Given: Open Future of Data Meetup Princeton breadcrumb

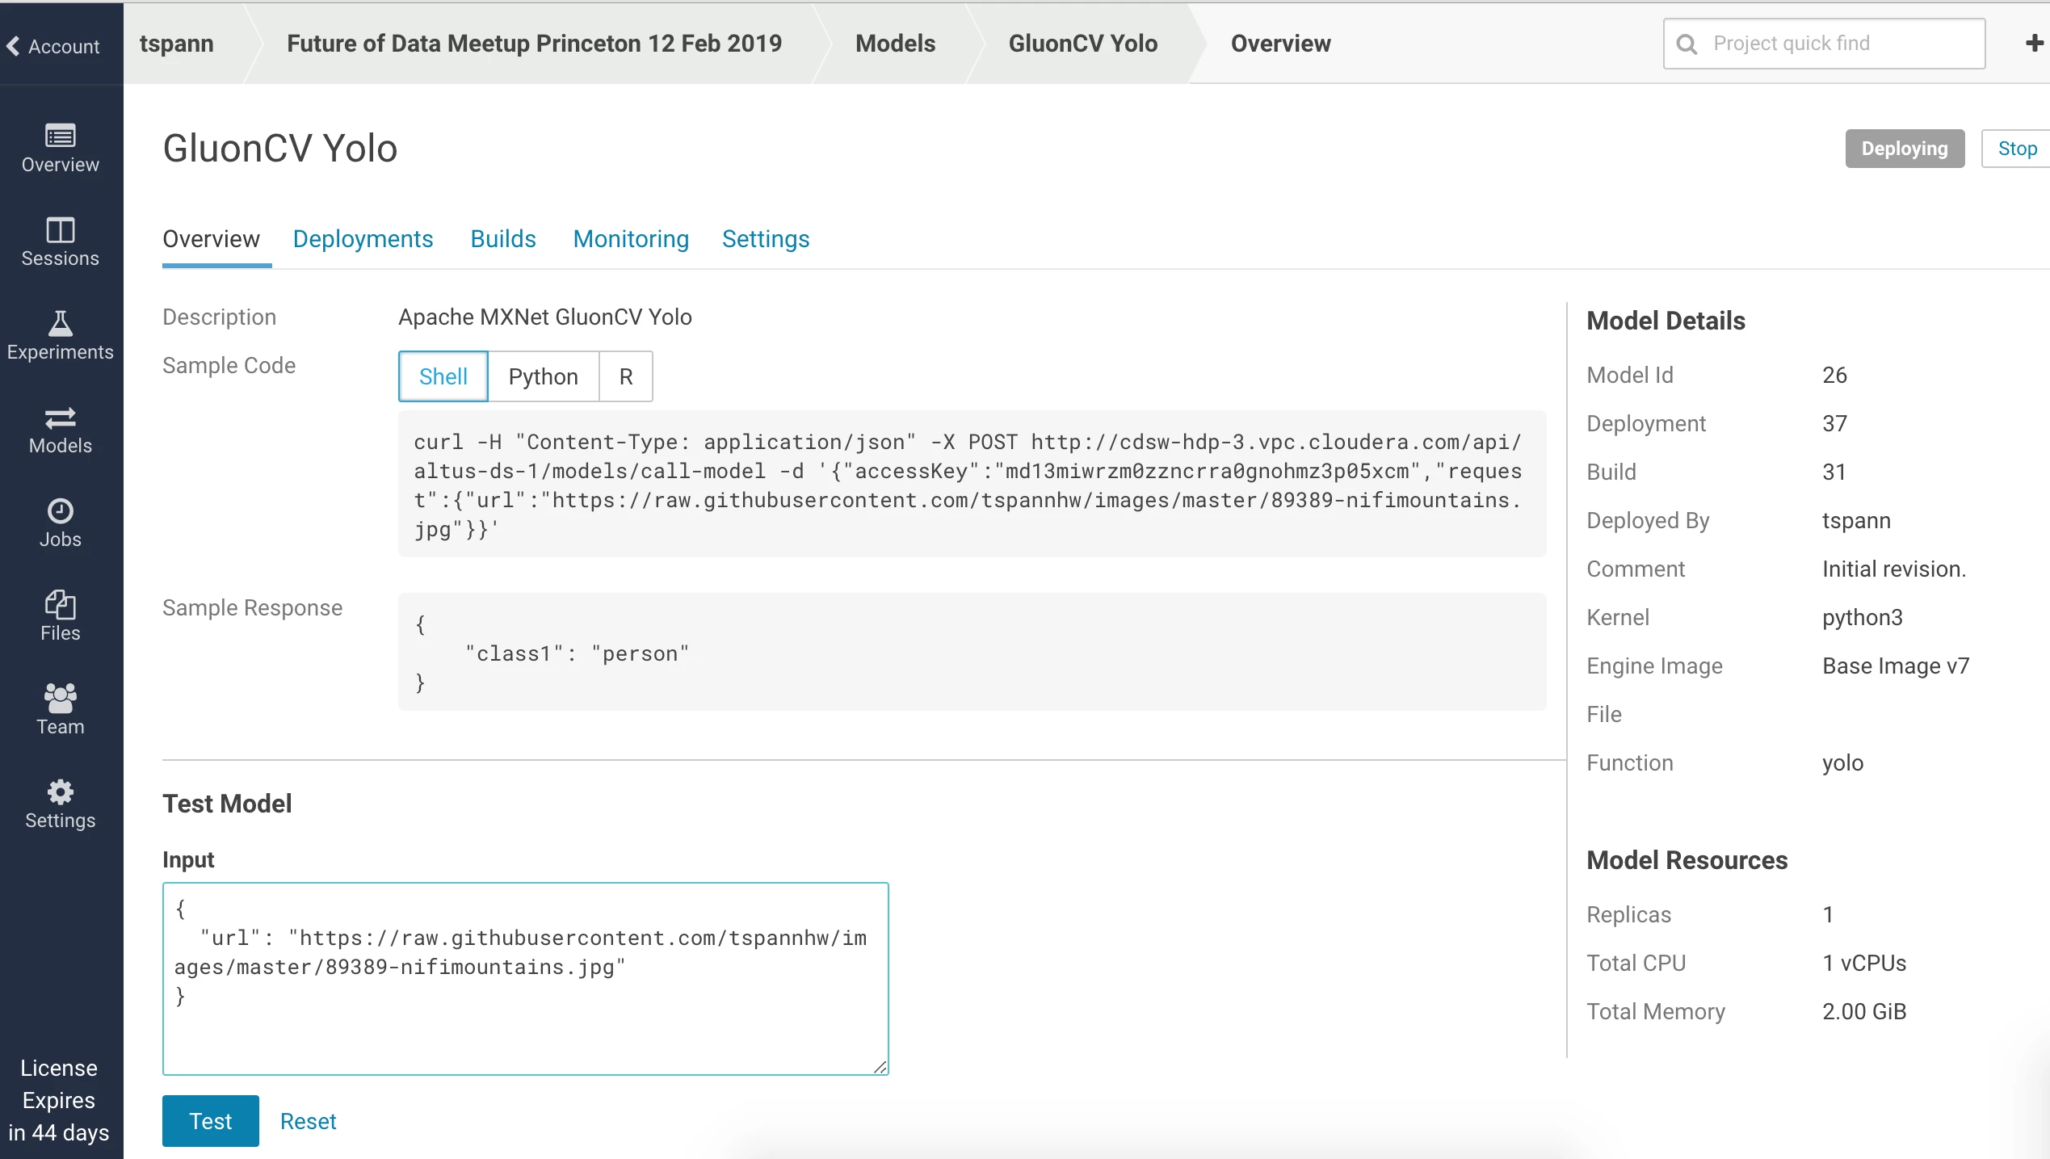Looking at the screenshot, I should pyautogui.click(x=534, y=44).
